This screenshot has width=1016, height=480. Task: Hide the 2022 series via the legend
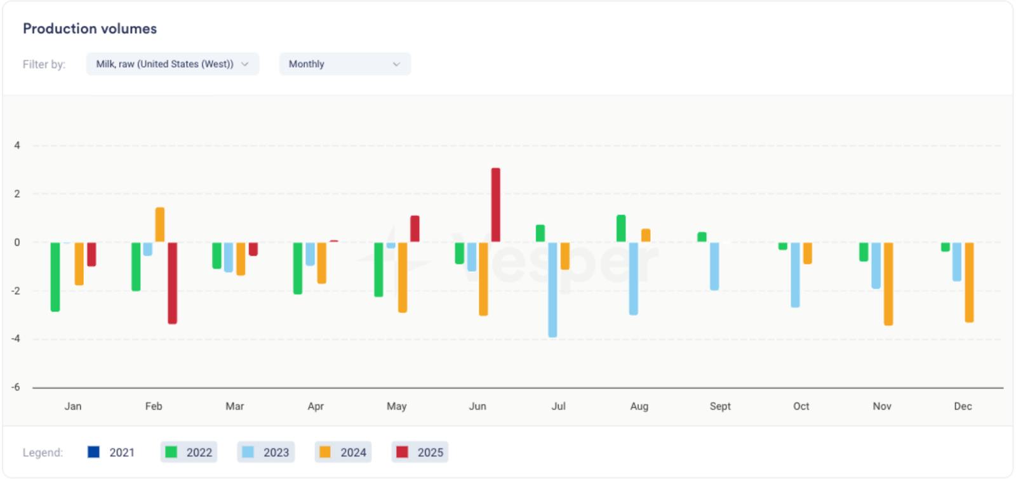coord(189,452)
